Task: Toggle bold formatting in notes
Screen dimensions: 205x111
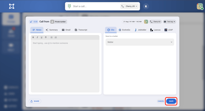Action: point(33,37)
